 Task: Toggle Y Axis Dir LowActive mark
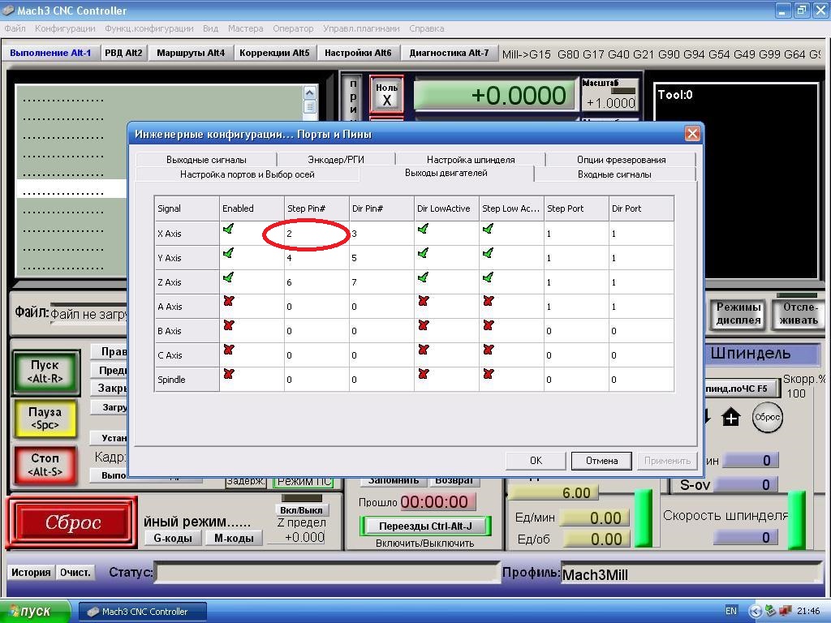423,254
